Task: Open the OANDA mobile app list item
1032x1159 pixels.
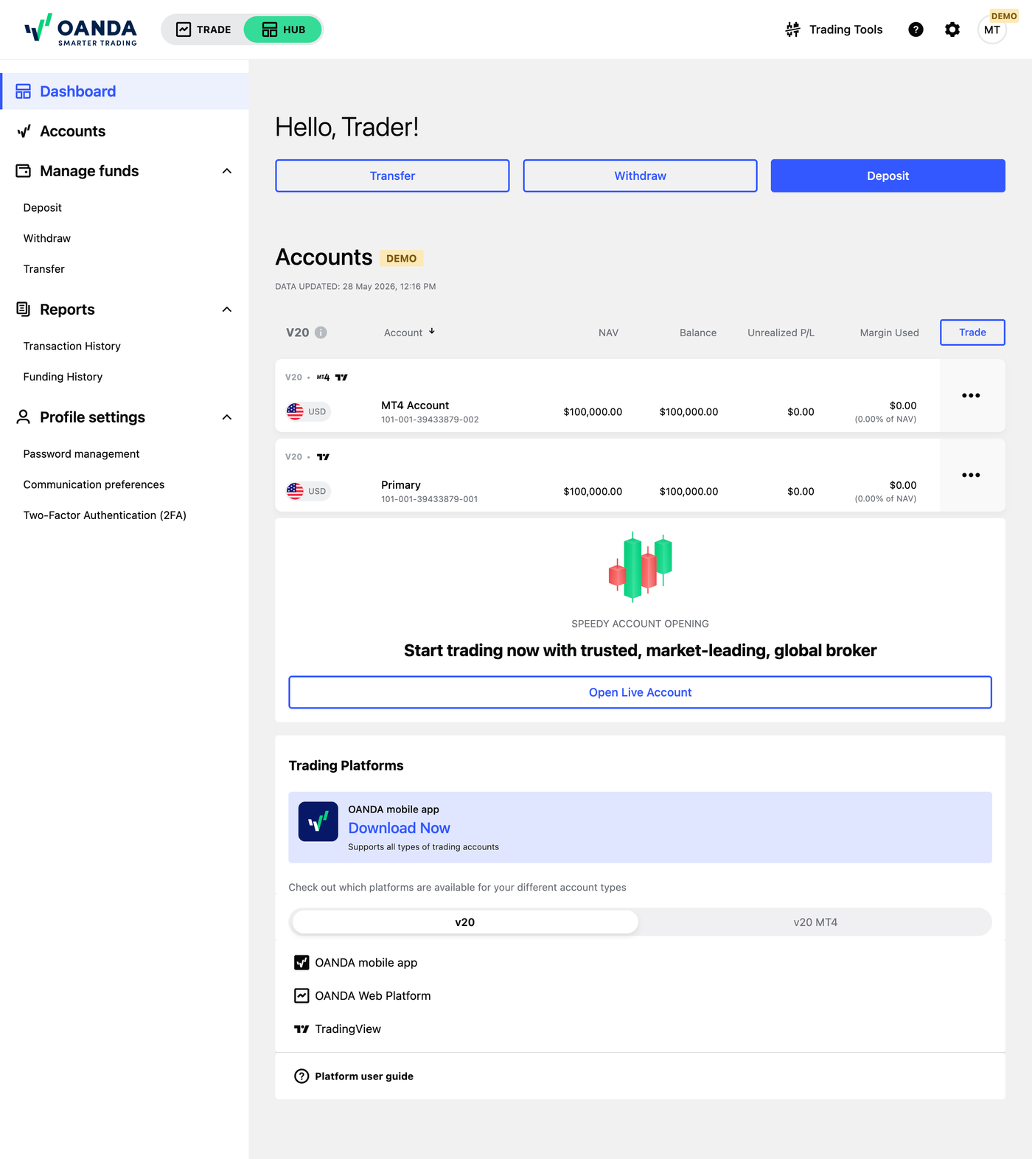Action: coord(356,963)
